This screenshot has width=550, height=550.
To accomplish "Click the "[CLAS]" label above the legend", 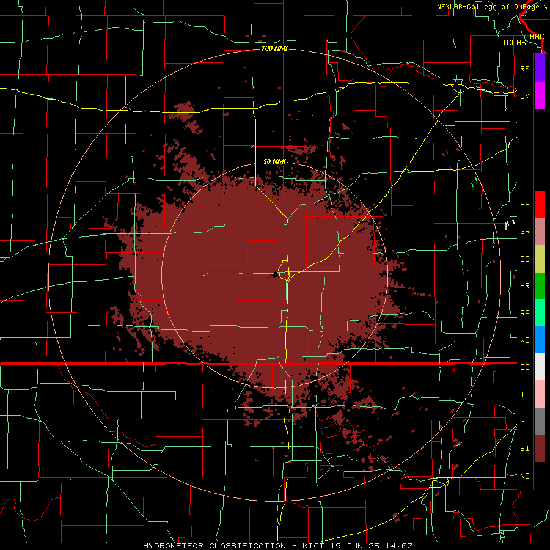I will click(516, 42).
